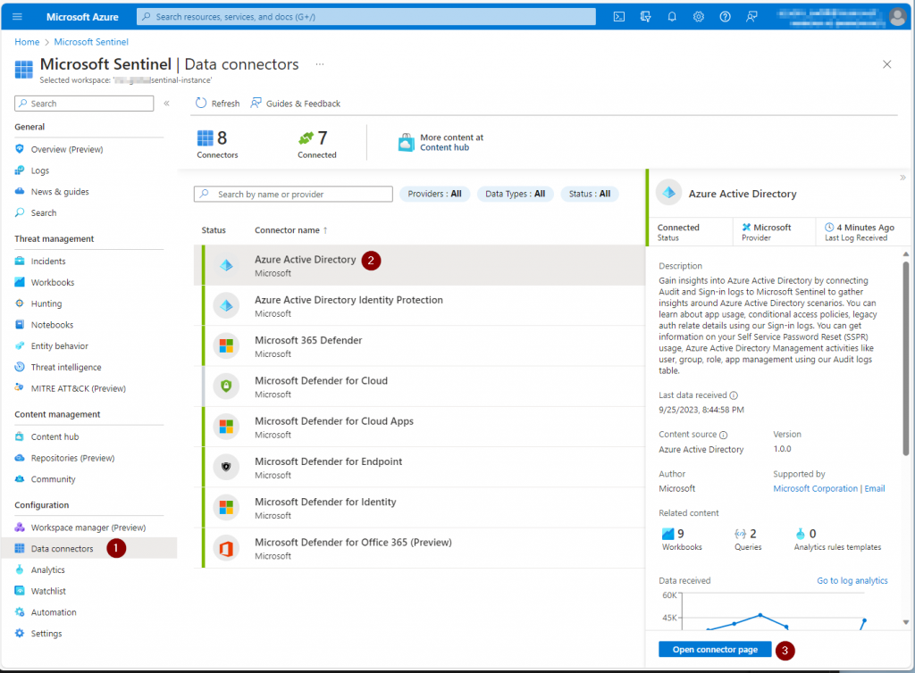This screenshot has height=673, width=915.
Task: Select Incidents in Threat management menu
Action: point(47,262)
